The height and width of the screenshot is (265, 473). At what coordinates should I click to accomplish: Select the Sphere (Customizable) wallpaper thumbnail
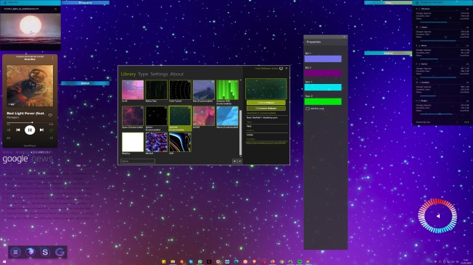[x=156, y=116]
